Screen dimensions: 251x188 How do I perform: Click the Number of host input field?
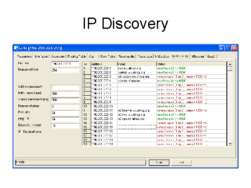coord(65,70)
